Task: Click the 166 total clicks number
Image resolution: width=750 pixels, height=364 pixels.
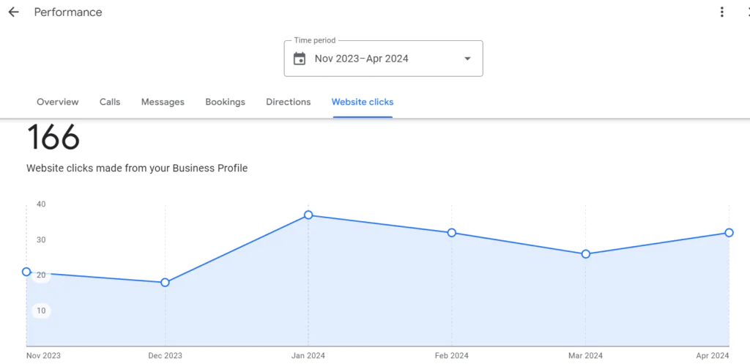Action: [53, 138]
